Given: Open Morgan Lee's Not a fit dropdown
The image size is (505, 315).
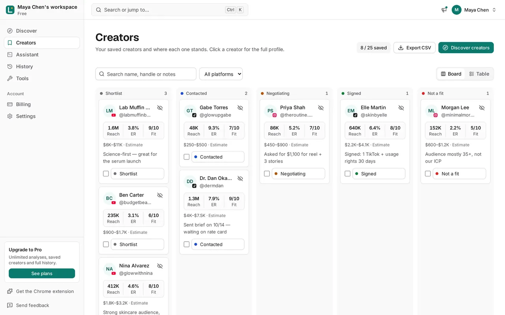Looking at the screenshot, I should coord(459,174).
